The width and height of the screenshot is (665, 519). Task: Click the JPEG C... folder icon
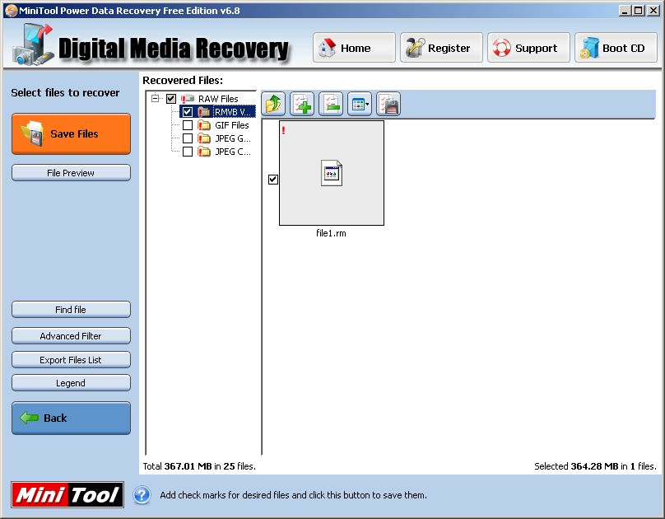coord(204,152)
